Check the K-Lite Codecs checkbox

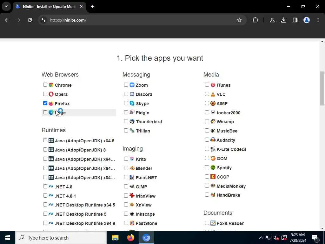coord(207,149)
